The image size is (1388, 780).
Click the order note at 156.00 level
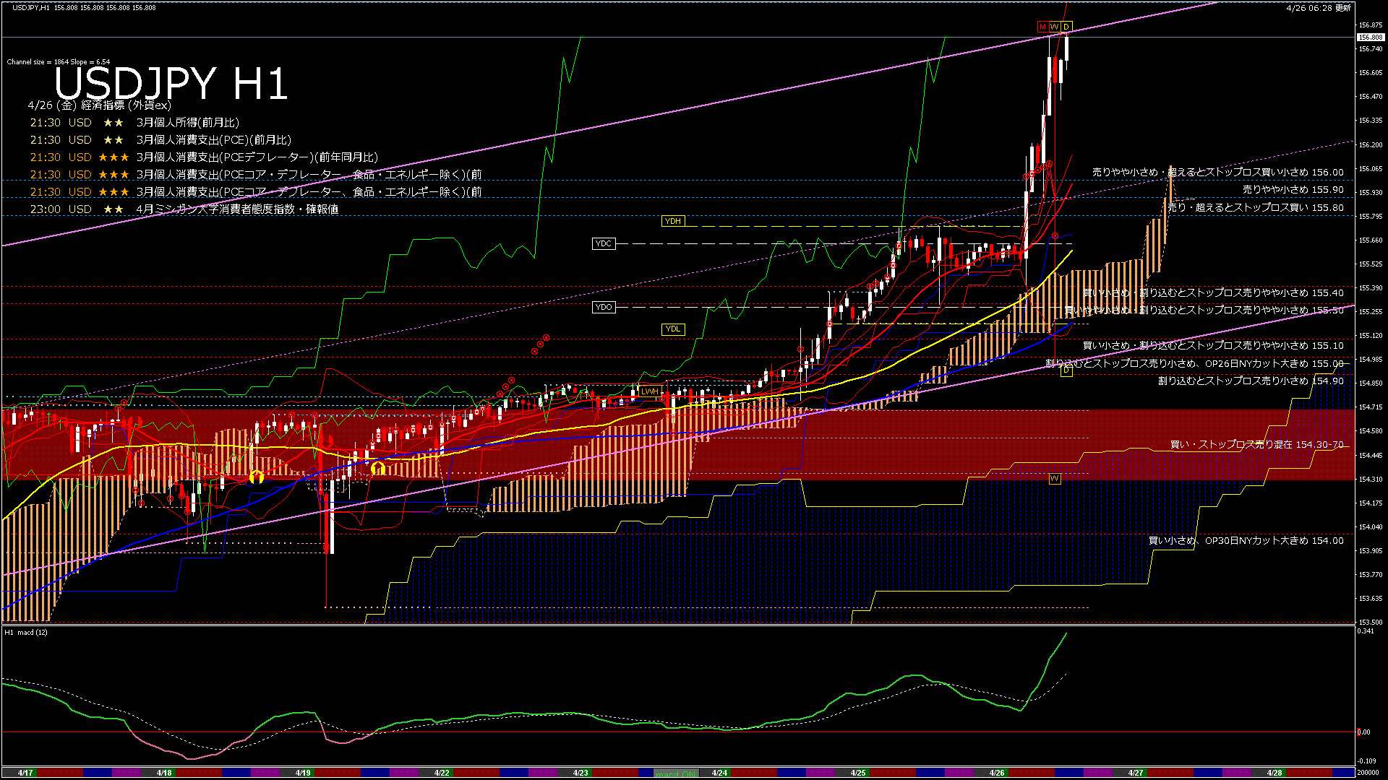coord(1217,173)
